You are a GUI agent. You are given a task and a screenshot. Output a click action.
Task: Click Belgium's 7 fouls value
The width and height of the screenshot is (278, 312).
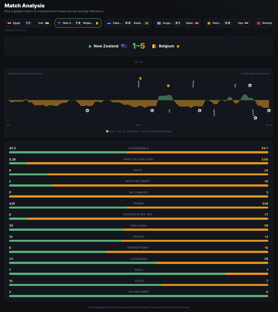pos(267,281)
